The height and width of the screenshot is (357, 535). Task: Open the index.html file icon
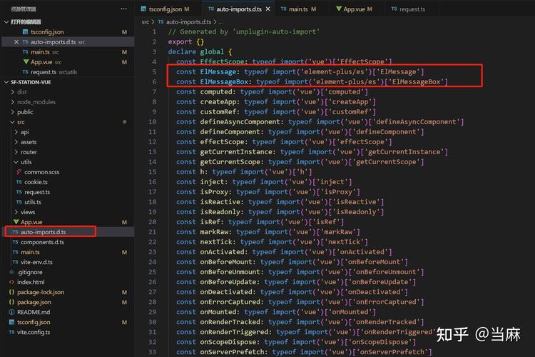(11, 282)
